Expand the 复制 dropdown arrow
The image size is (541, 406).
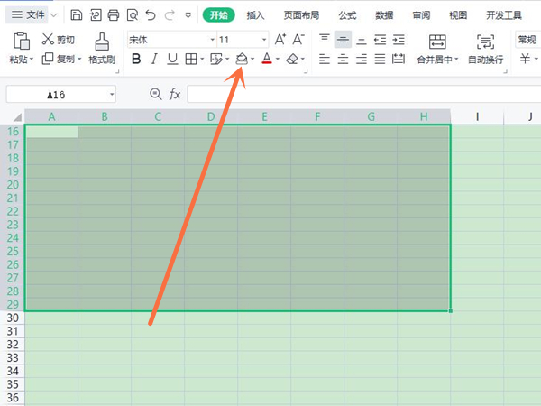(x=79, y=59)
